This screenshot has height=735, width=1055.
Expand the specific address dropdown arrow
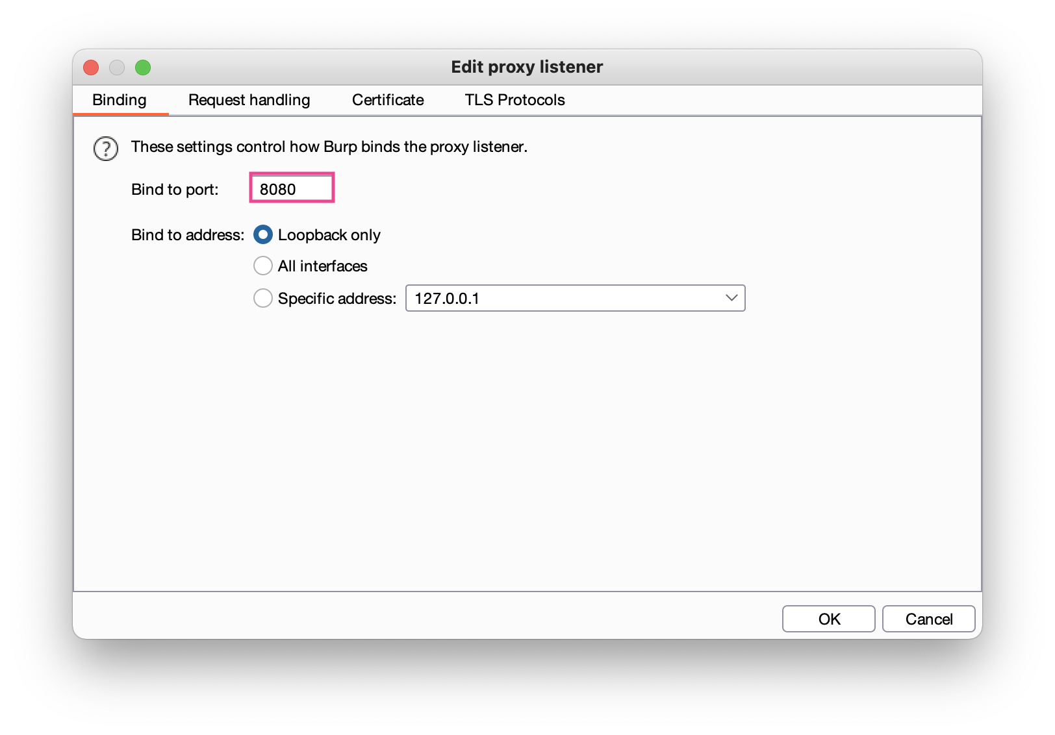[x=731, y=298]
